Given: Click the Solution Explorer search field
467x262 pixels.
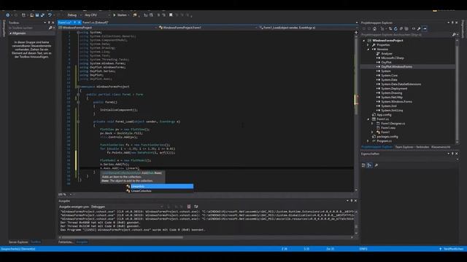Looking at the screenshot, I should click(406, 35).
